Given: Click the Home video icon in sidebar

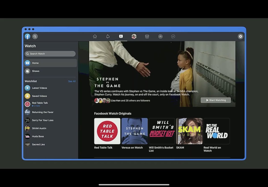Looking at the screenshot, I should [27, 63].
